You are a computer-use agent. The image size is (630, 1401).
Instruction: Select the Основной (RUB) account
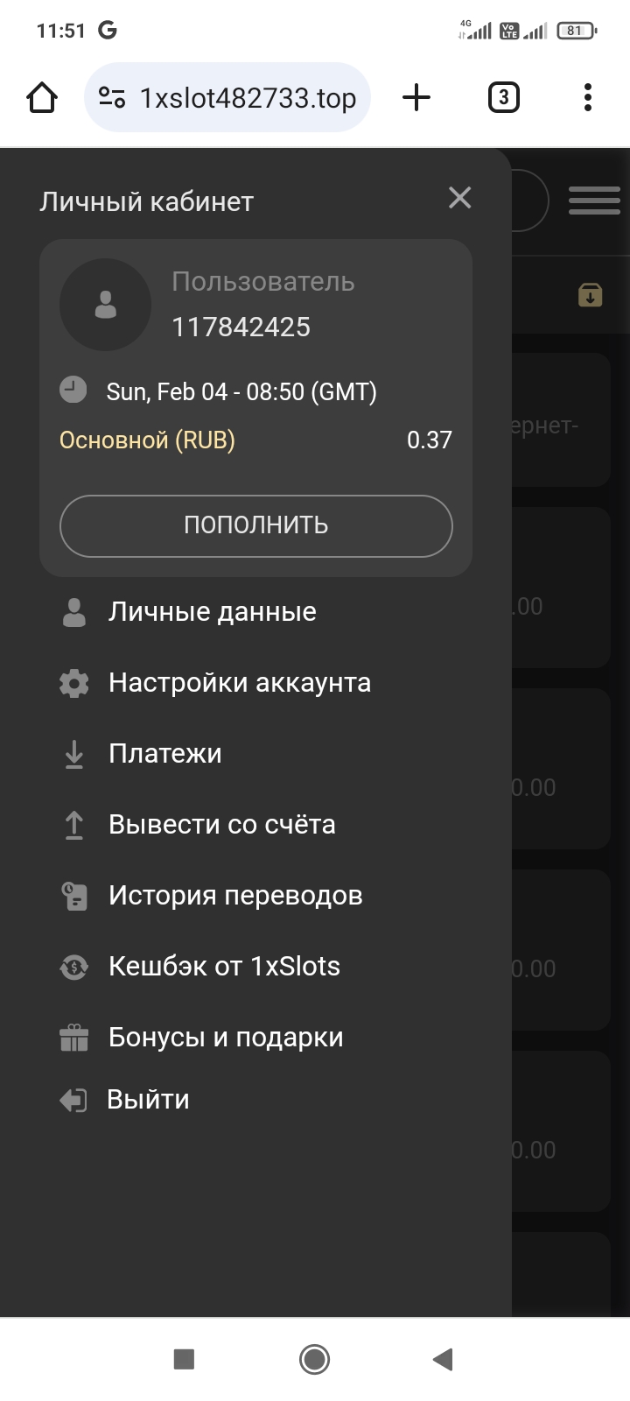click(147, 440)
